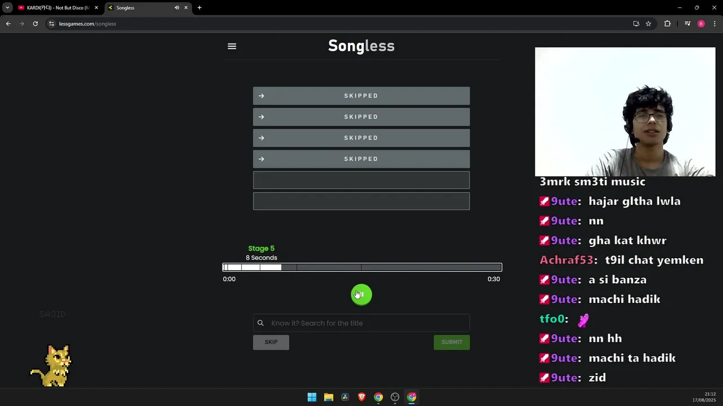Click chat message 'hajar gltha lwla'
Viewport: 723px width, 406px height.
(x=634, y=201)
